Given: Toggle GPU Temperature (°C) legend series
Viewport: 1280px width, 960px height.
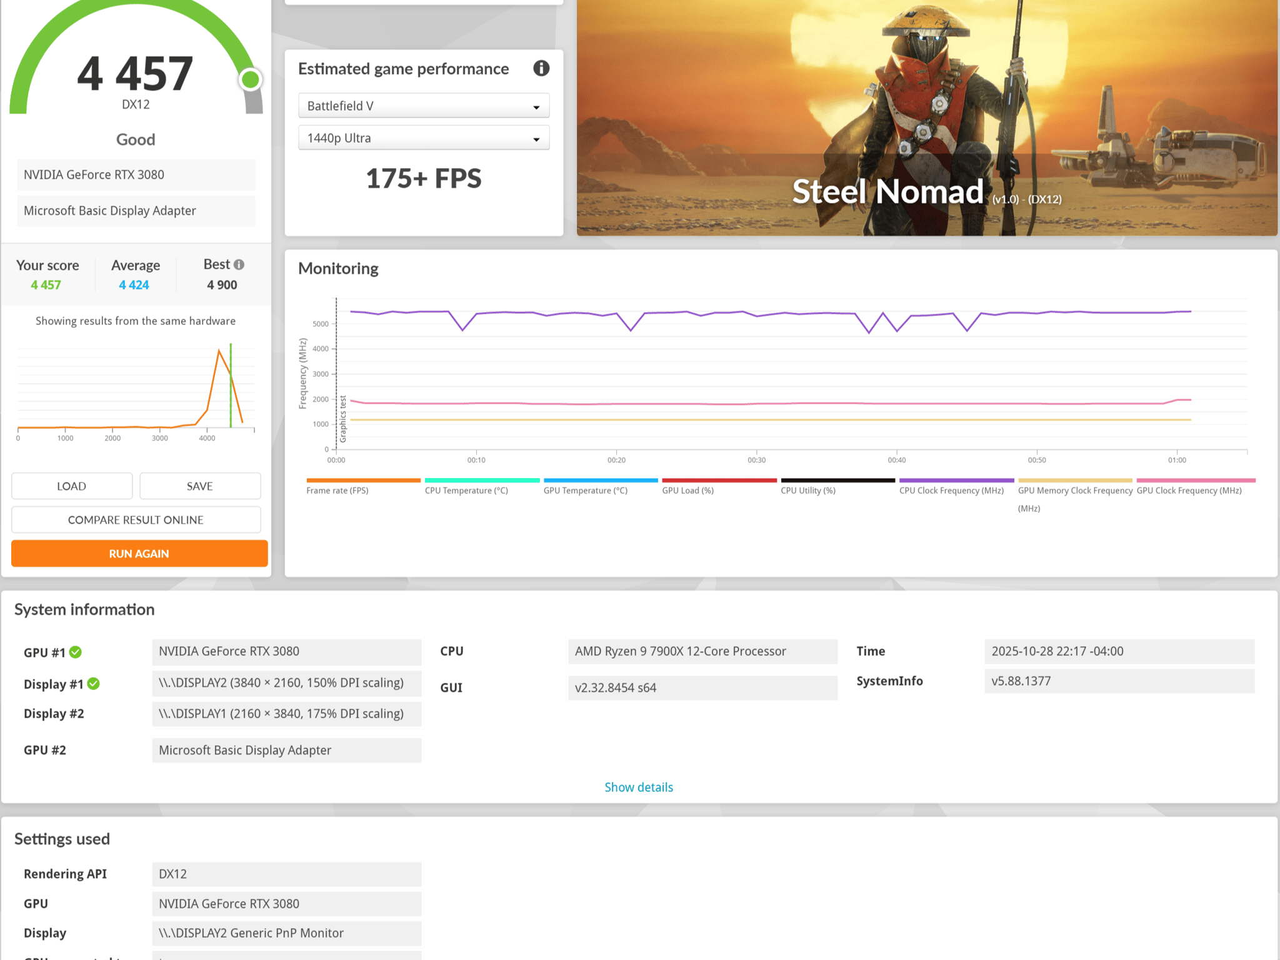Looking at the screenshot, I should click(601, 487).
